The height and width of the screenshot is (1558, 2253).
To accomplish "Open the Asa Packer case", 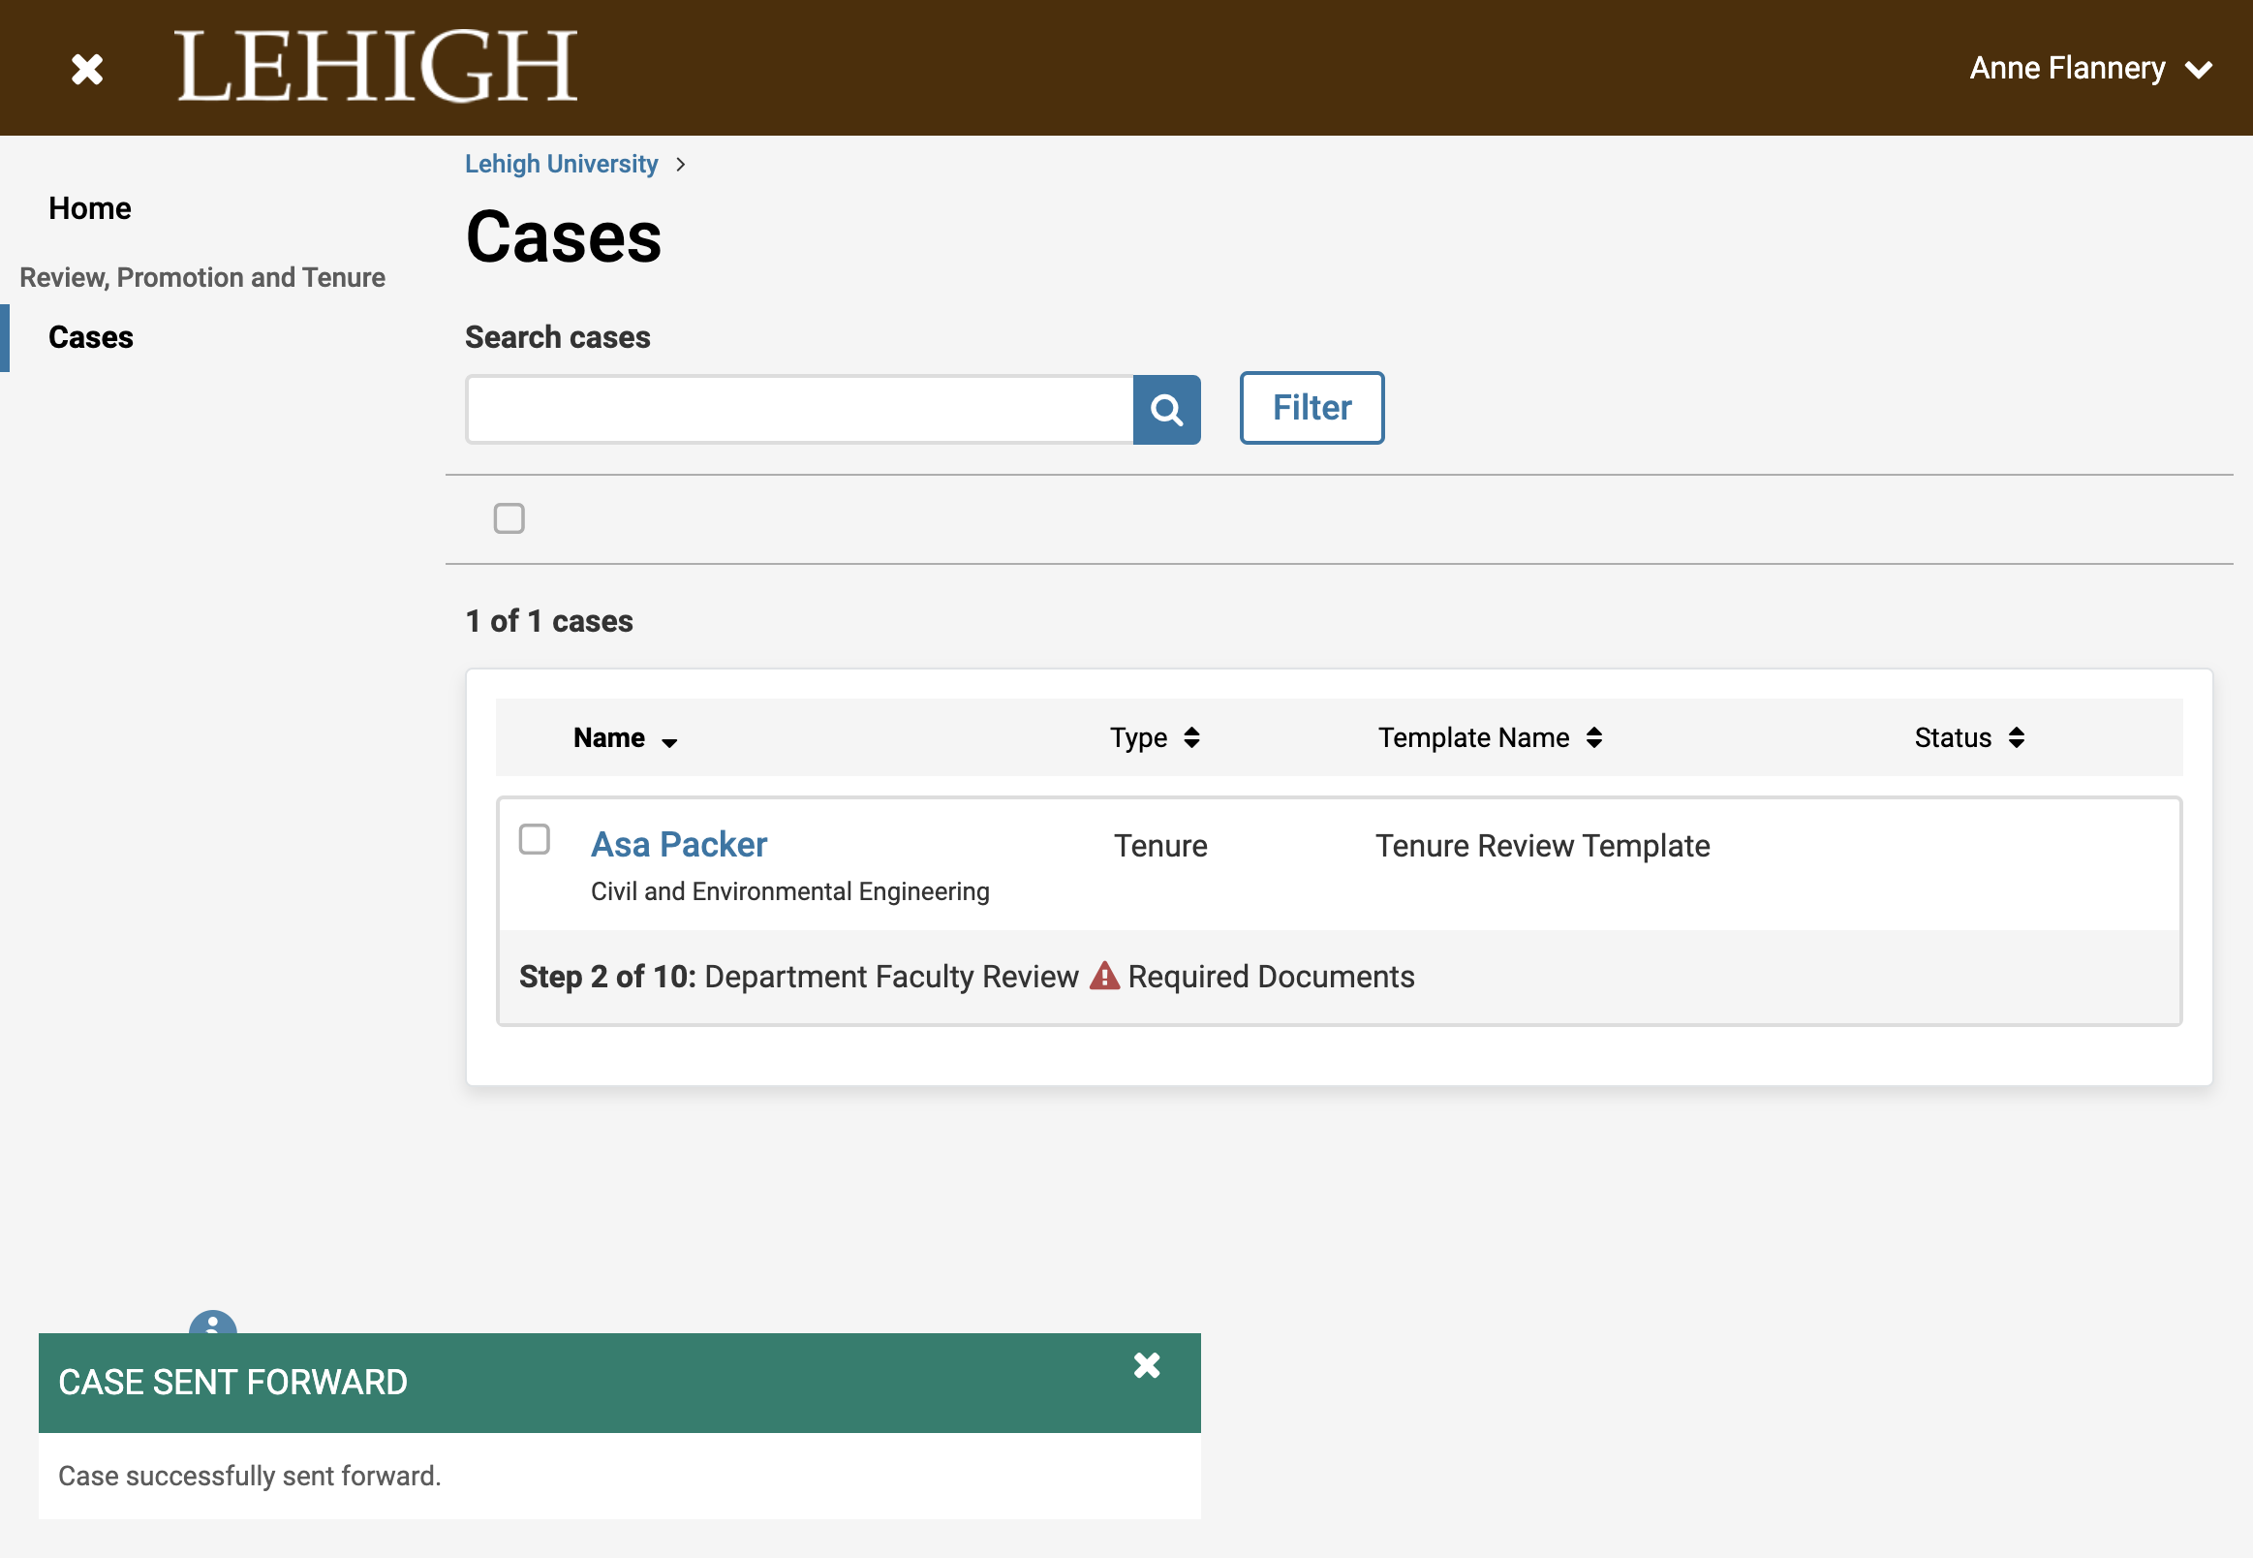I will (679, 845).
